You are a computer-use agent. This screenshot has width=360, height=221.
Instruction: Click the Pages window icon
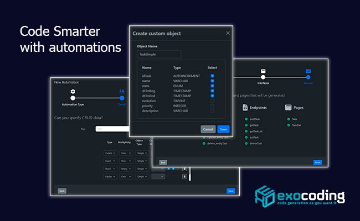[x=288, y=107]
